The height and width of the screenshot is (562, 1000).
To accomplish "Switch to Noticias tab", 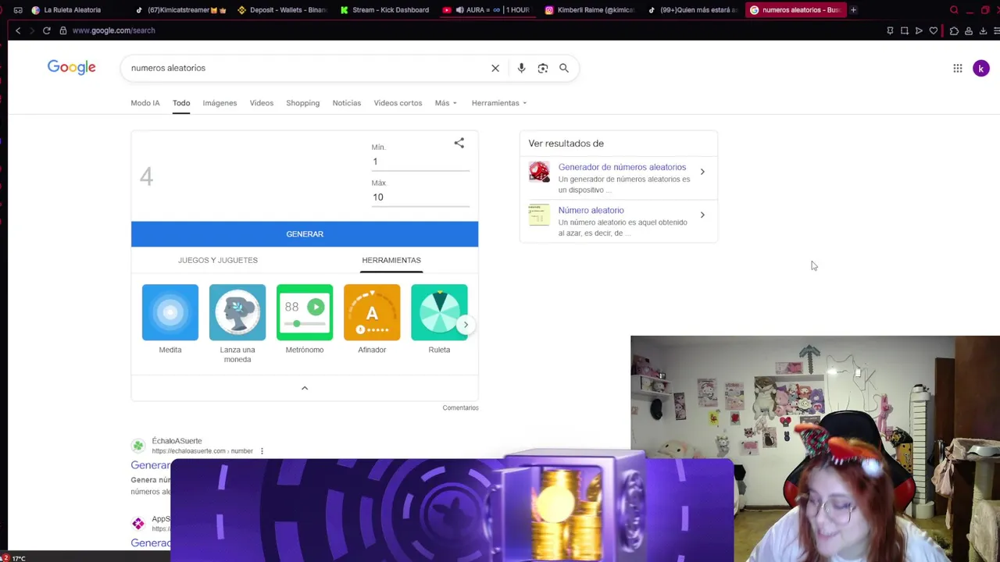I will point(347,103).
